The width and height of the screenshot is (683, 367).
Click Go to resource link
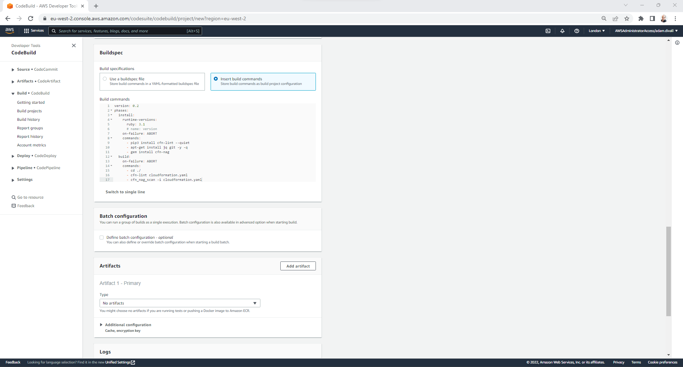31,197
